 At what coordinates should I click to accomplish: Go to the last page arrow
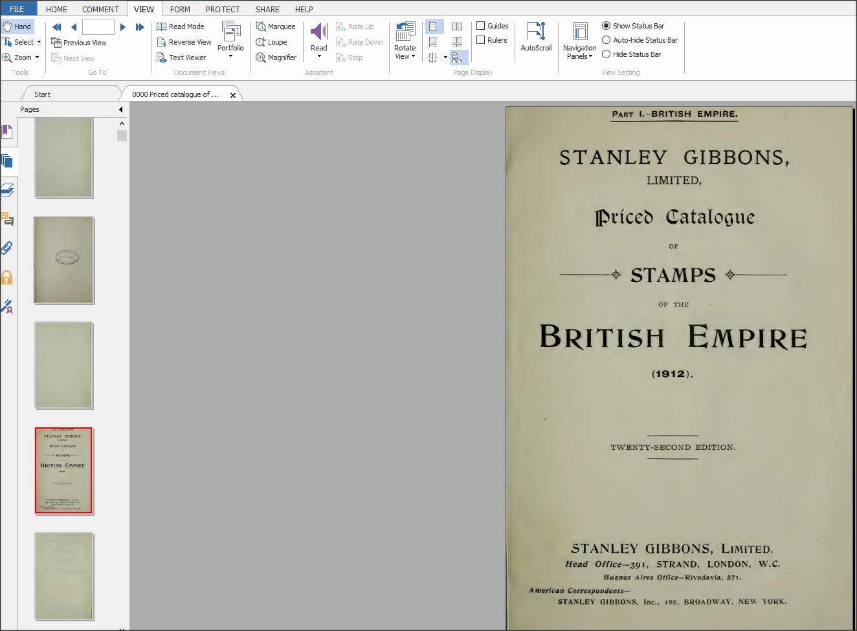point(140,27)
